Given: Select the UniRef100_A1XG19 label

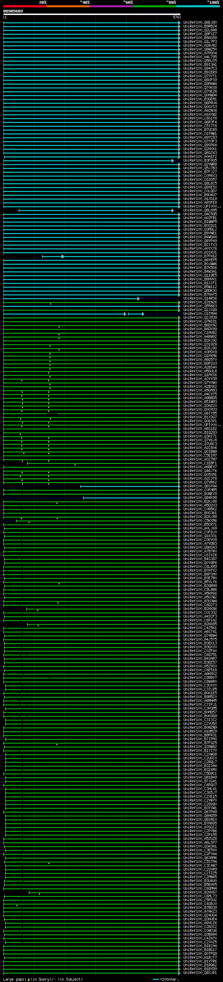Looking at the screenshot, I should (200, 199).
